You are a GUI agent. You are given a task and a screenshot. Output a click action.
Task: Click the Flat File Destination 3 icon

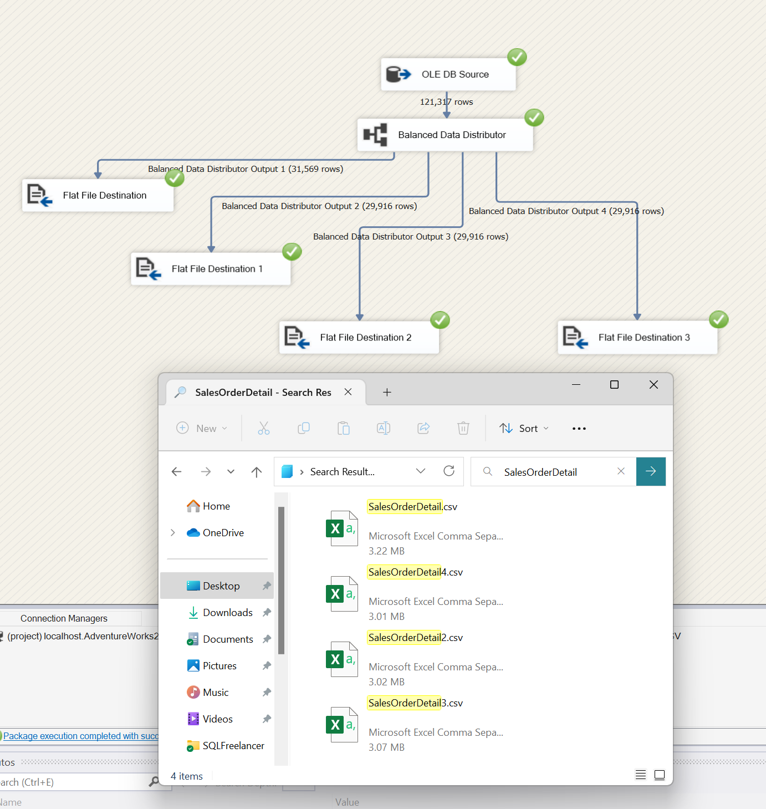click(x=575, y=337)
